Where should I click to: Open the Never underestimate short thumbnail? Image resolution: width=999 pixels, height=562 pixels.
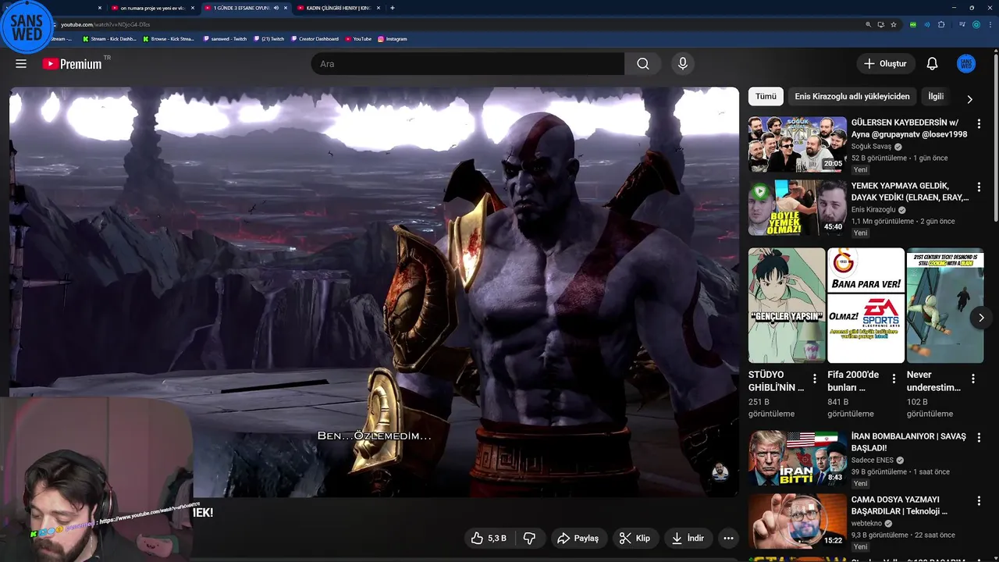tap(945, 305)
